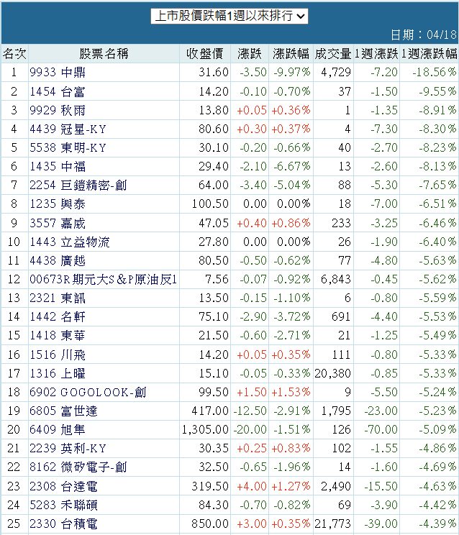Select weekly drop -70.00 of 旭隼
Viewport: 459px width, 535px height.
381,430
